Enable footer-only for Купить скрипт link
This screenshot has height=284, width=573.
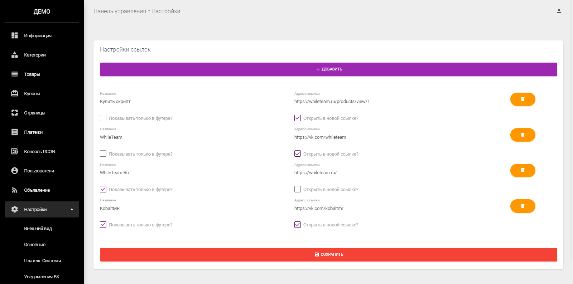click(x=103, y=118)
